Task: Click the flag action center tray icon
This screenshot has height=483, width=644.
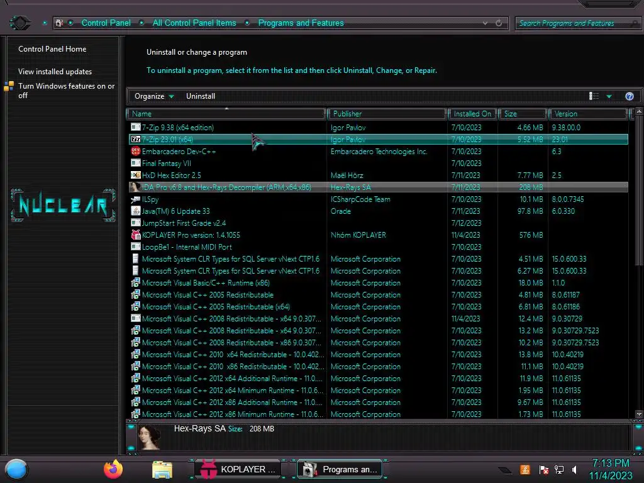Action: point(544,470)
